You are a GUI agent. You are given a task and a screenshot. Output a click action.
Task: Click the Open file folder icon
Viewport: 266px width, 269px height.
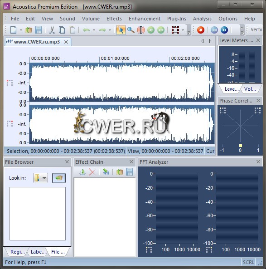click(x=29, y=30)
